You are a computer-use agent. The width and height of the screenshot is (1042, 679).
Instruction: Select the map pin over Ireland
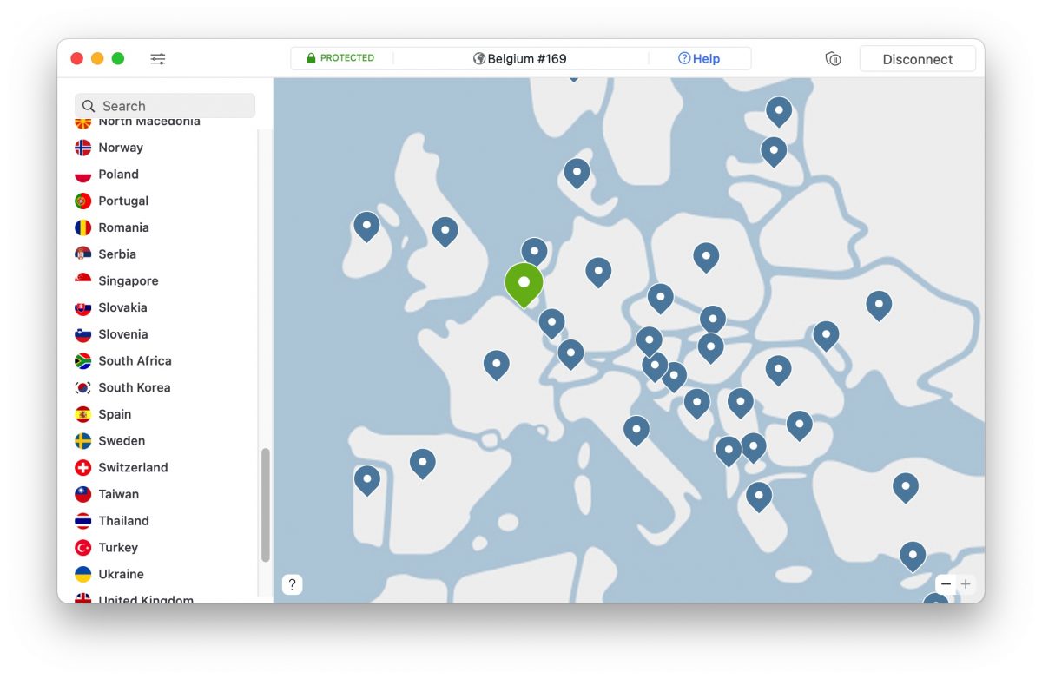(366, 227)
